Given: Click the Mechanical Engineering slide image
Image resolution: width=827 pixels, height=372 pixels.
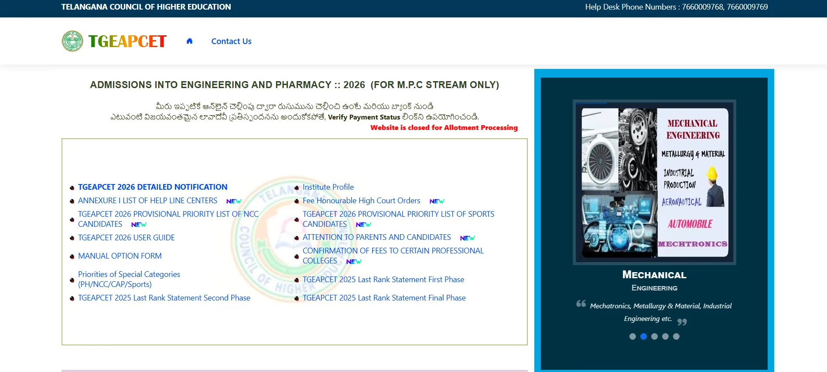Looking at the screenshot, I should 654,182.
